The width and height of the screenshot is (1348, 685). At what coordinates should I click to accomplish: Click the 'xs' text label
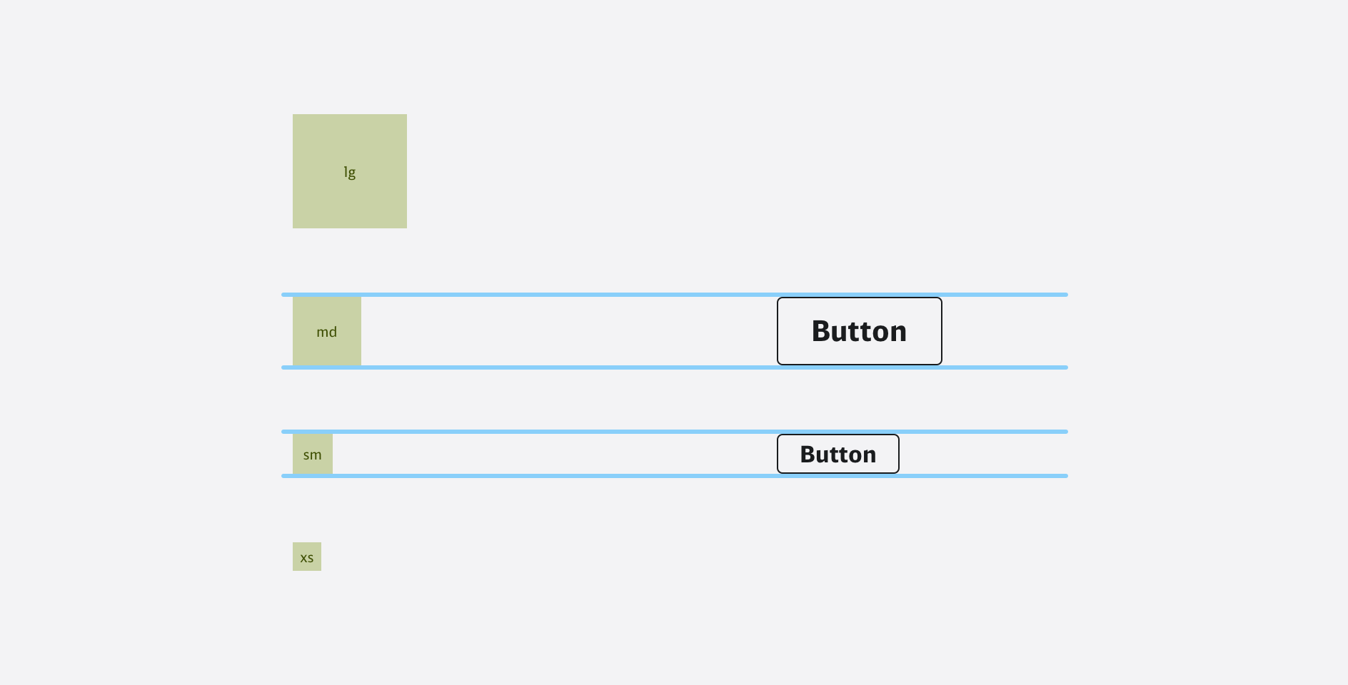point(306,557)
